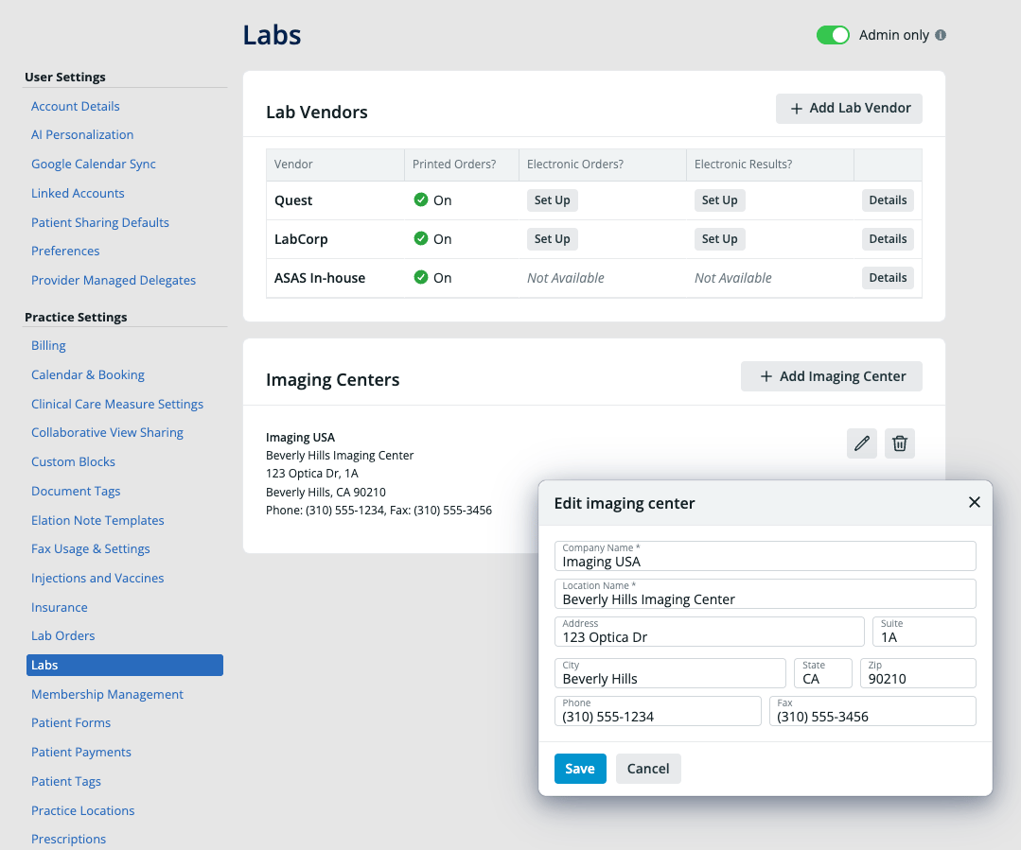Open Details for LabCorp vendor
The image size is (1021, 850).
(x=888, y=239)
